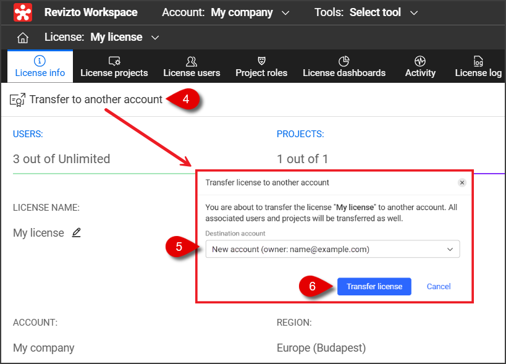Switch to the Project roles tab
The height and width of the screenshot is (364, 506).
pos(261,67)
